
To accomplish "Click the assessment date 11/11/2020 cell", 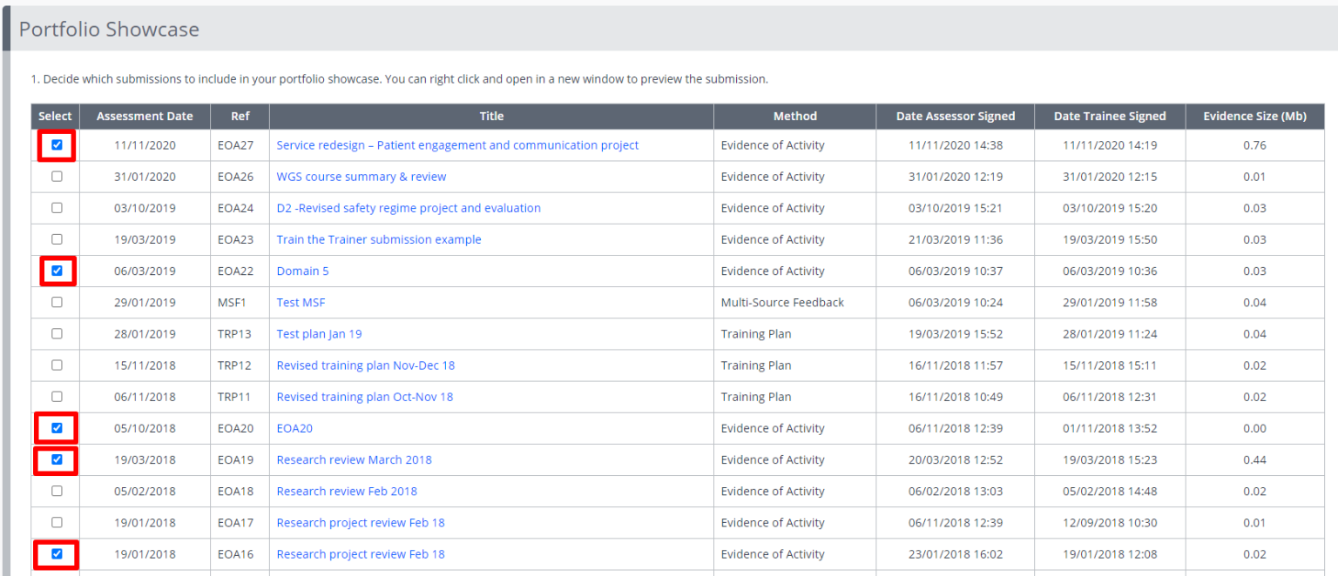I will point(145,145).
